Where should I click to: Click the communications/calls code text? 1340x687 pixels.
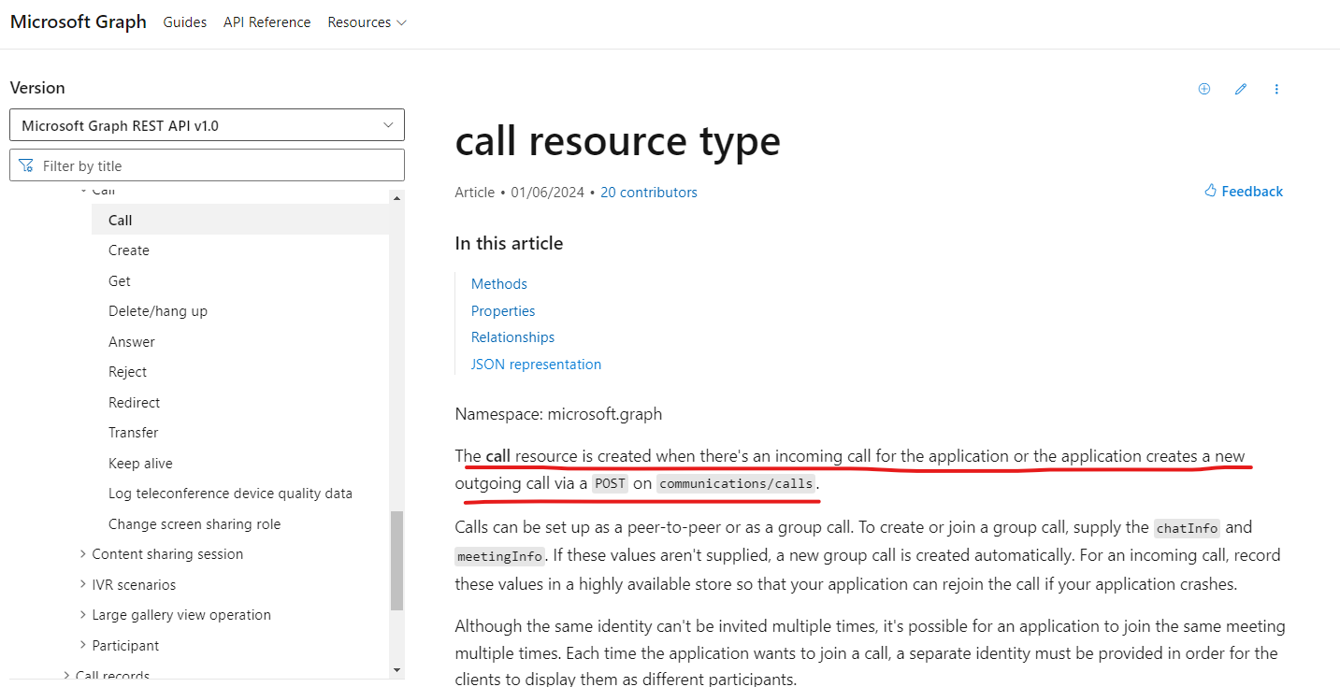point(736,484)
